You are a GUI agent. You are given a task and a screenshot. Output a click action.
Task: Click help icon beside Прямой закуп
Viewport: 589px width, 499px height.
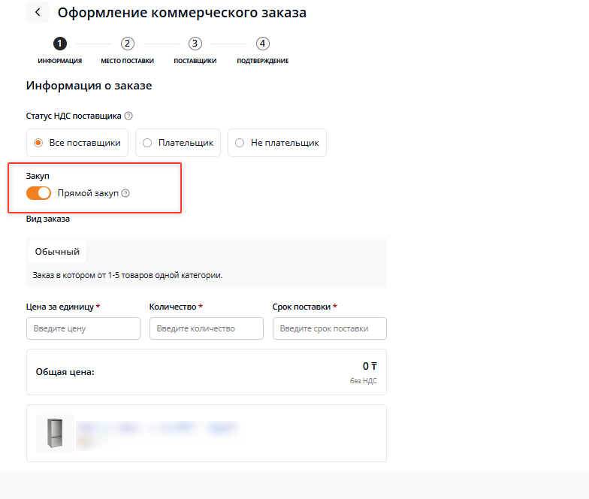(125, 193)
